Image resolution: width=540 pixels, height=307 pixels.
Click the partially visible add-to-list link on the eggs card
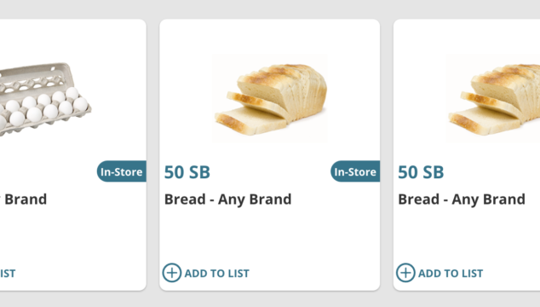click(8, 274)
